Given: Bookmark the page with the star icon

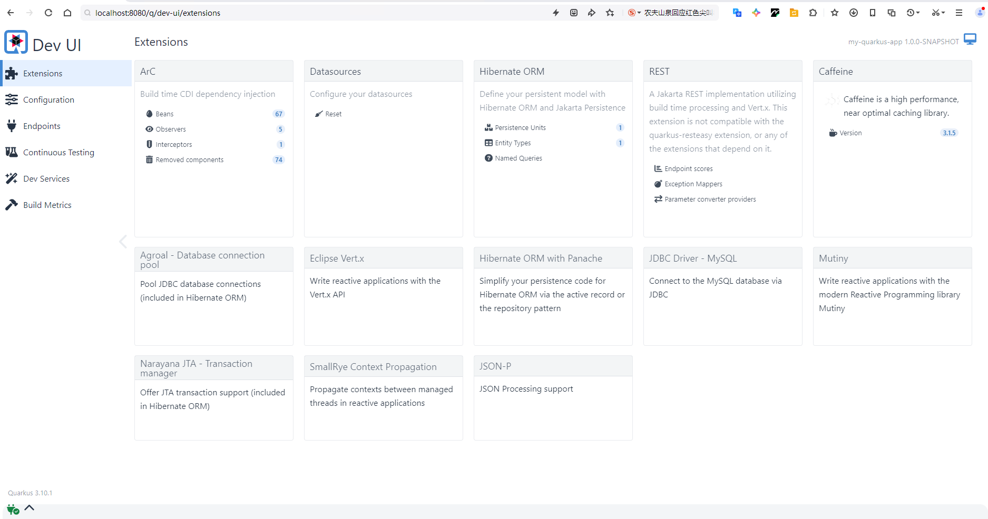Looking at the screenshot, I should pyautogui.click(x=610, y=13).
